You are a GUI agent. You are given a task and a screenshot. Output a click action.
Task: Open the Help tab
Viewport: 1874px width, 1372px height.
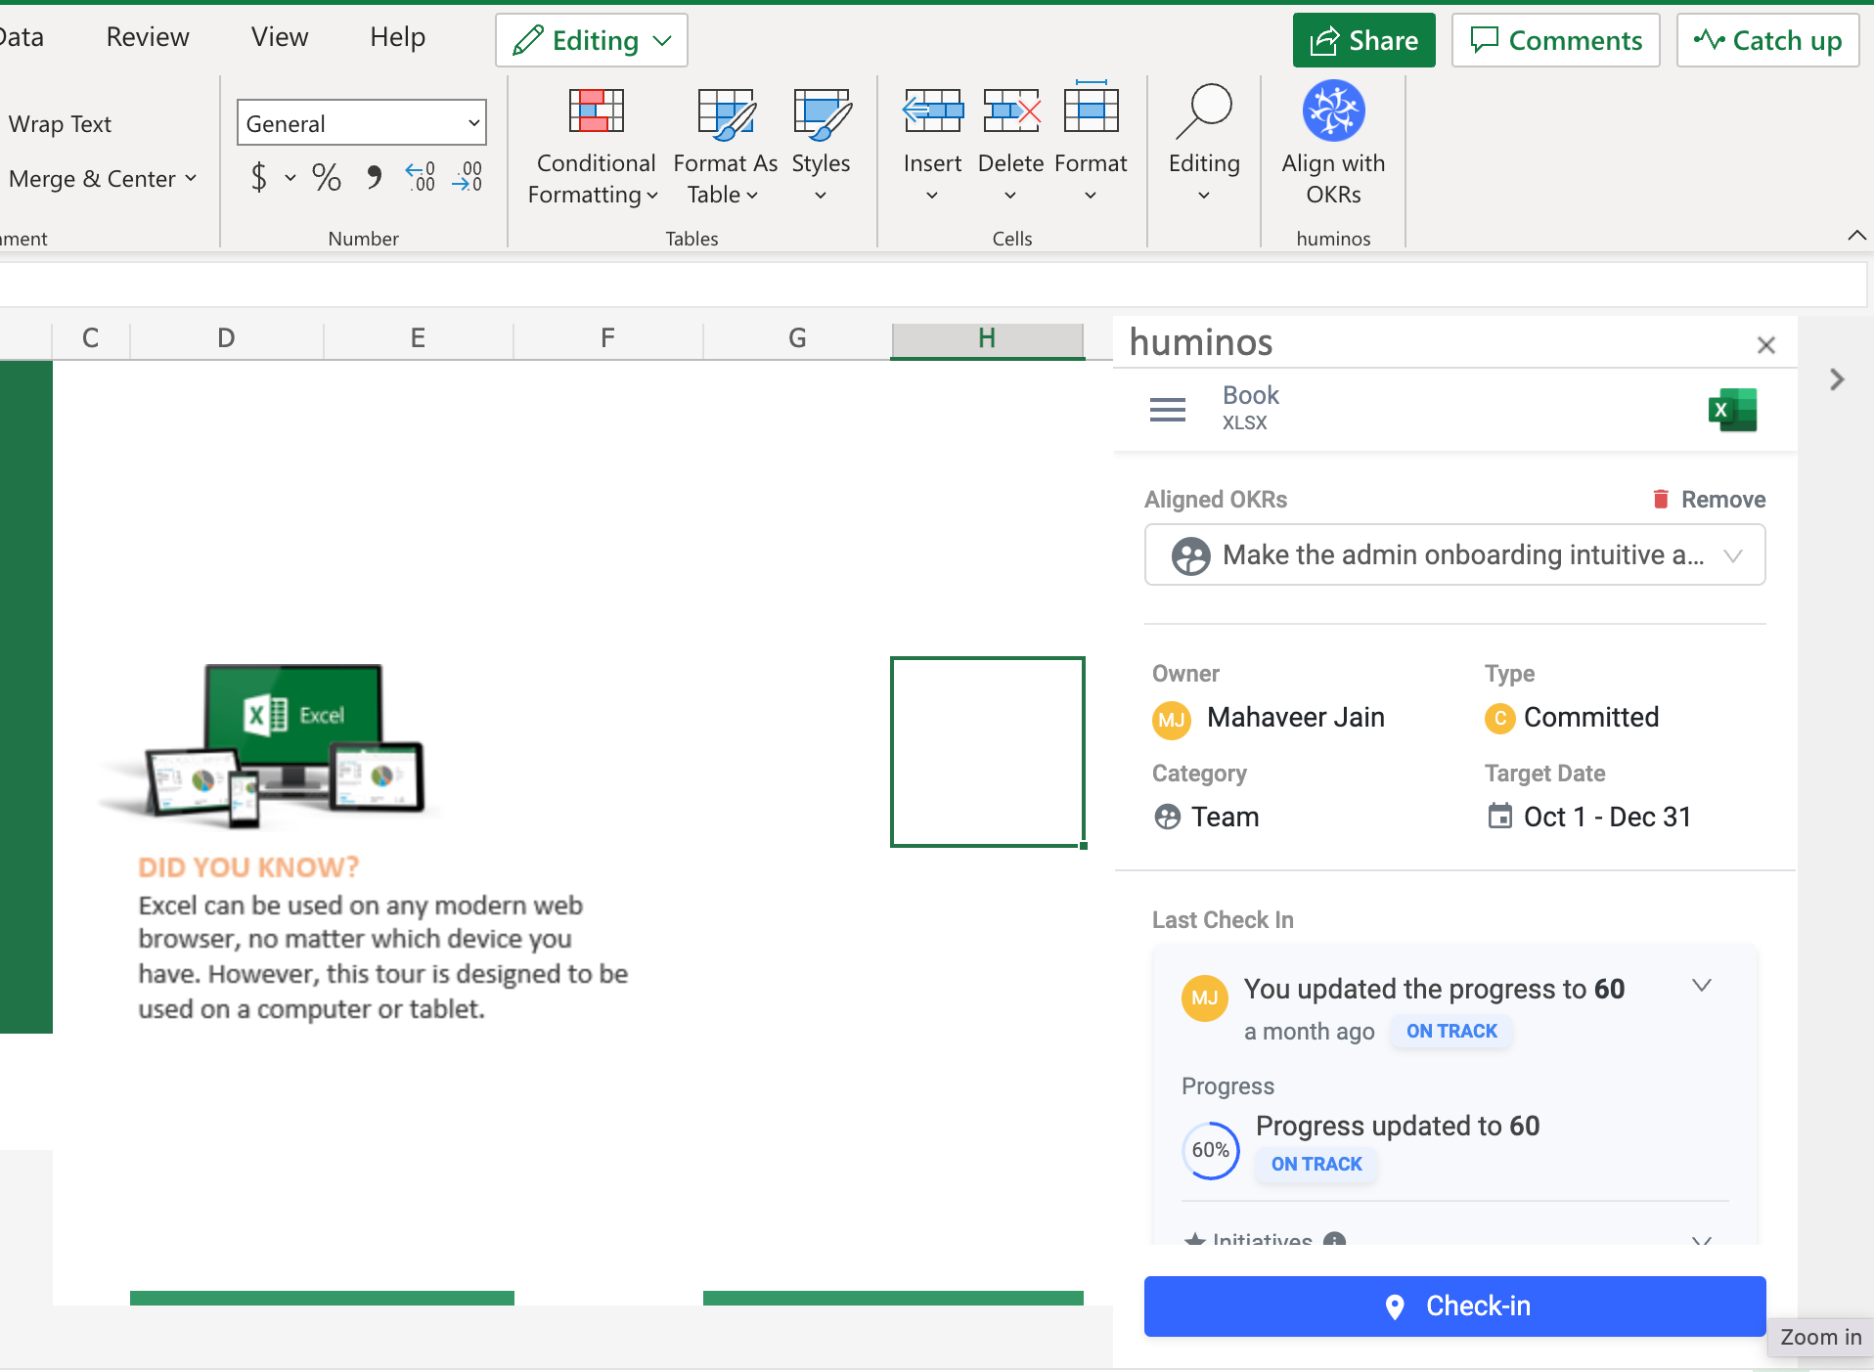coord(397,37)
